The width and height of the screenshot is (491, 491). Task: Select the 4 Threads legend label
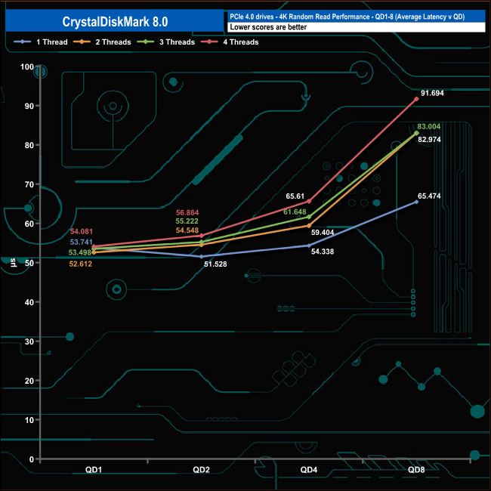click(241, 42)
